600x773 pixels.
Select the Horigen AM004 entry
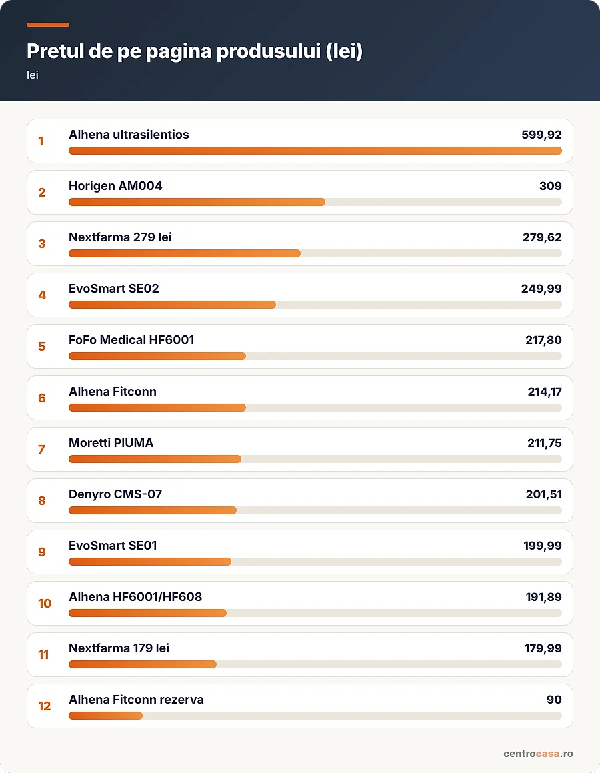point(299,192)
